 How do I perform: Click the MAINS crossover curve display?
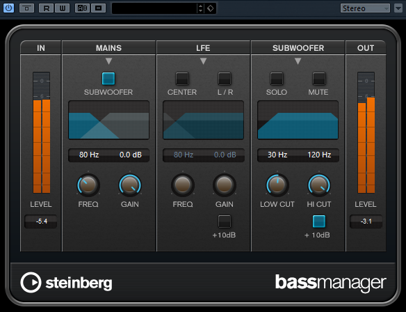click(x=108, y=120)
